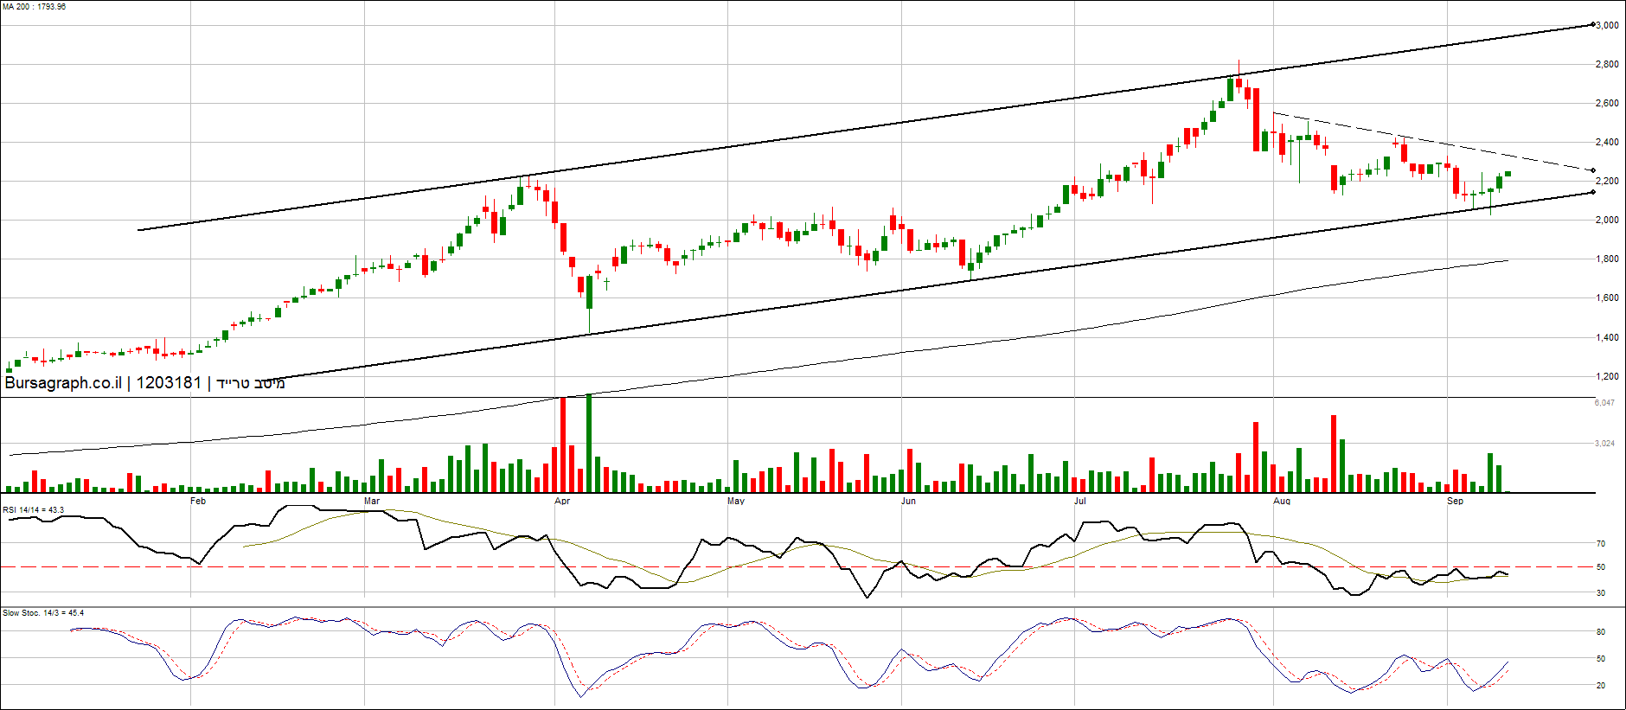Click the Jul month marker

[x=1080, y=502]
